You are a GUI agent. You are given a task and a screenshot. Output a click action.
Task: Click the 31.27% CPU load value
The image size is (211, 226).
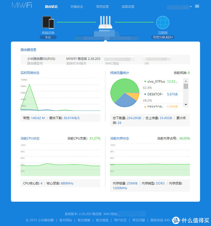(x=95, y=138)
